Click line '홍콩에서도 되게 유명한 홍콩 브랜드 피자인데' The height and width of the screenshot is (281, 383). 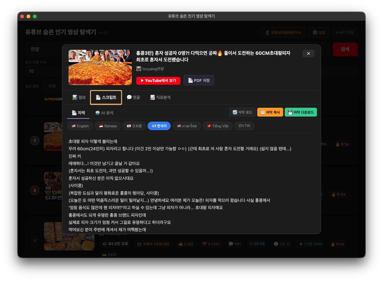click(107, 215)
